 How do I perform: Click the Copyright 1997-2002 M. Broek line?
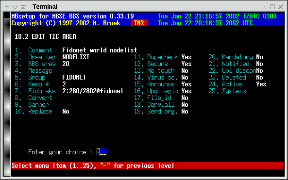(66, 23)
